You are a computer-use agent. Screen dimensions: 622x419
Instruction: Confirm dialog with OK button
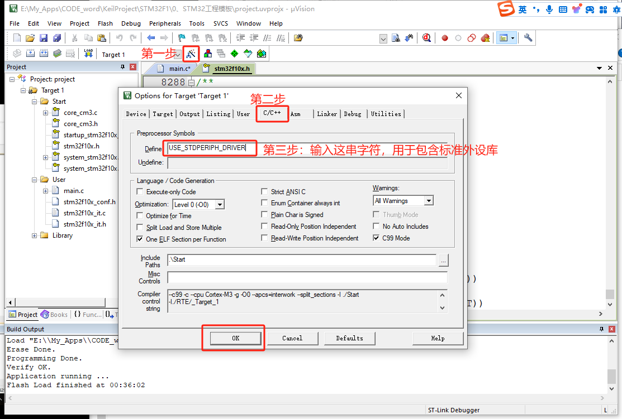click(x=236, y=338)
